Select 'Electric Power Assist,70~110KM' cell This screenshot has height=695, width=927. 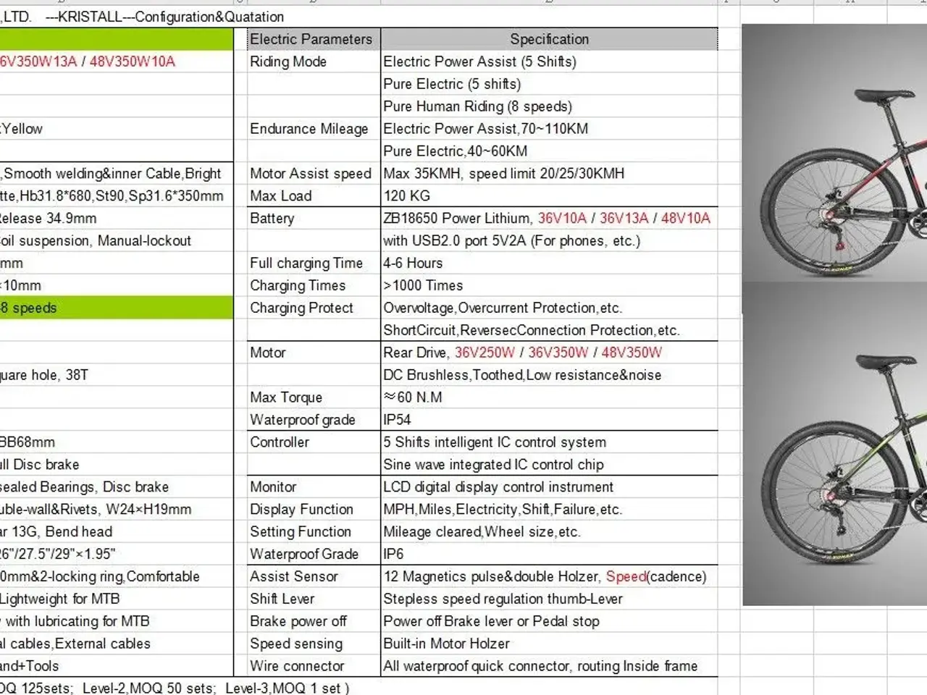click(x=549, y=129)
